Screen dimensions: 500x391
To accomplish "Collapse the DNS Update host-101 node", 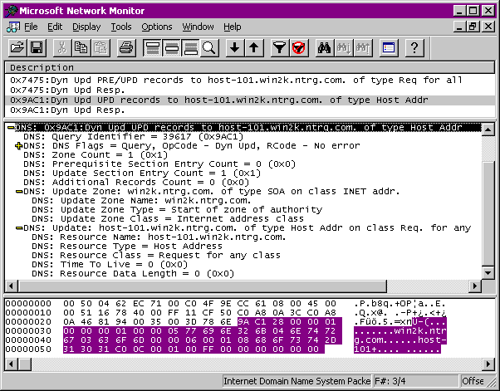I will point(18,227).
